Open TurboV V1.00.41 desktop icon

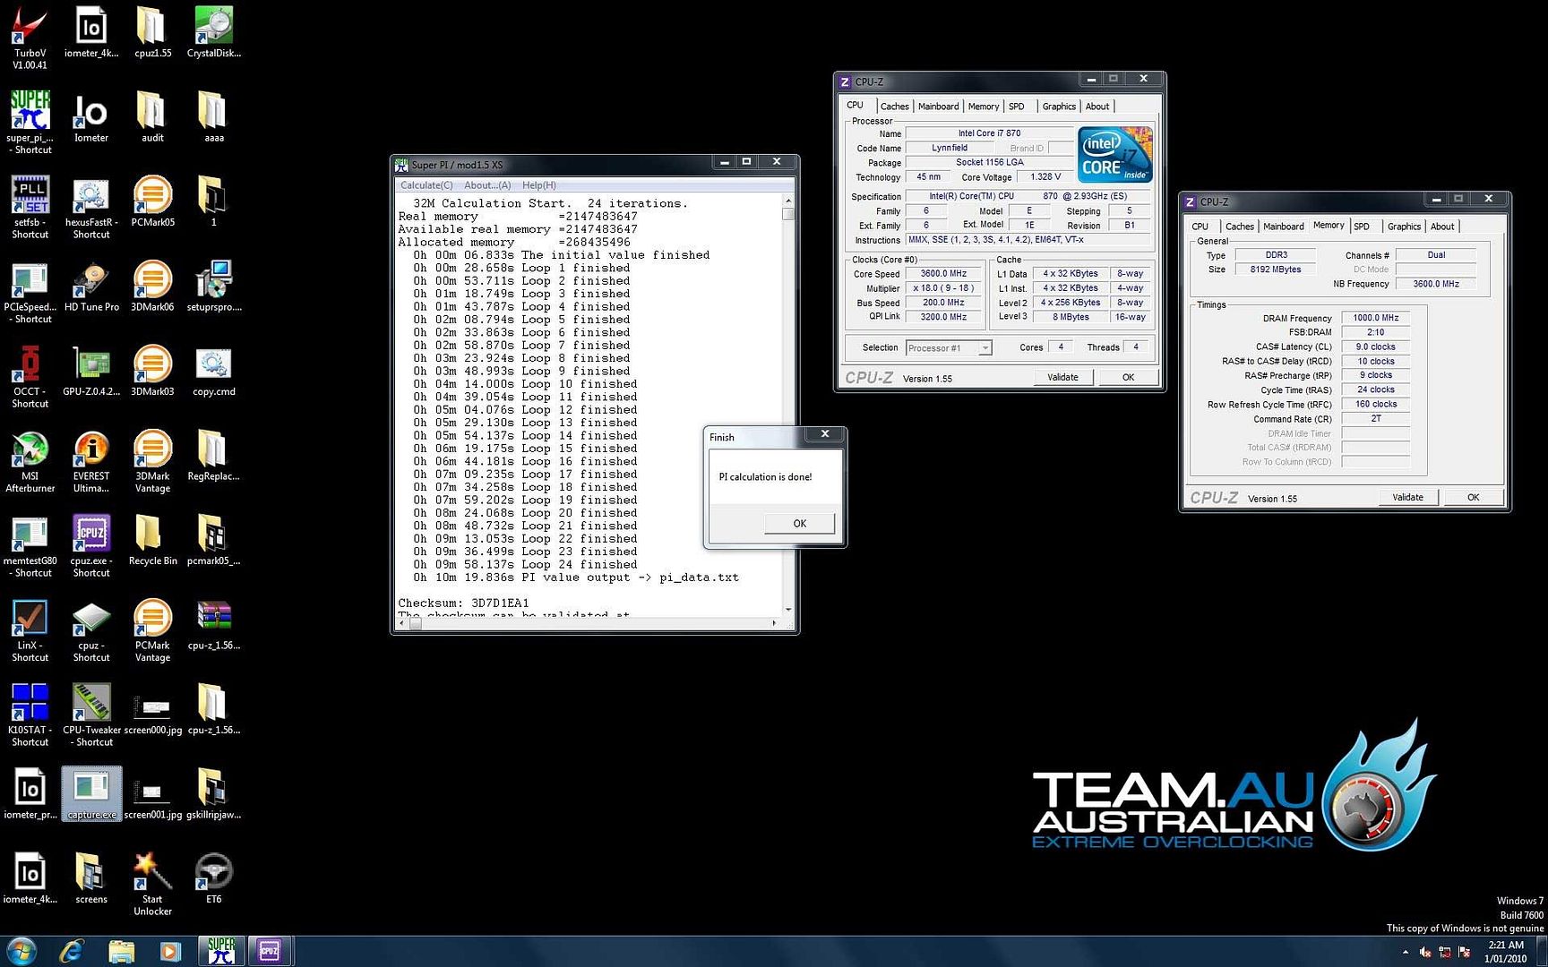pos(30,38)
